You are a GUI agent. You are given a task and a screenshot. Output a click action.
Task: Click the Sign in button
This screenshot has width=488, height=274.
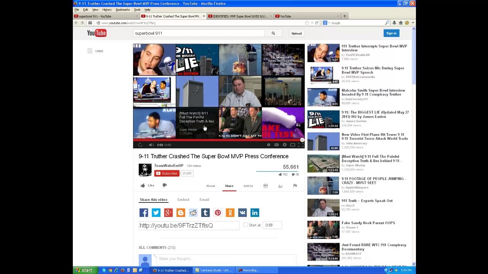click(391, 33)
